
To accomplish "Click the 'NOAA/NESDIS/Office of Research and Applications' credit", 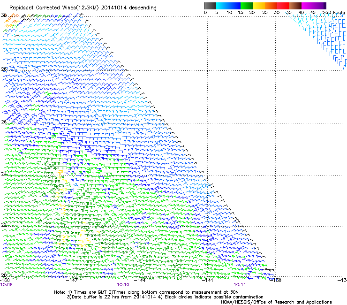I will [276, 302].
